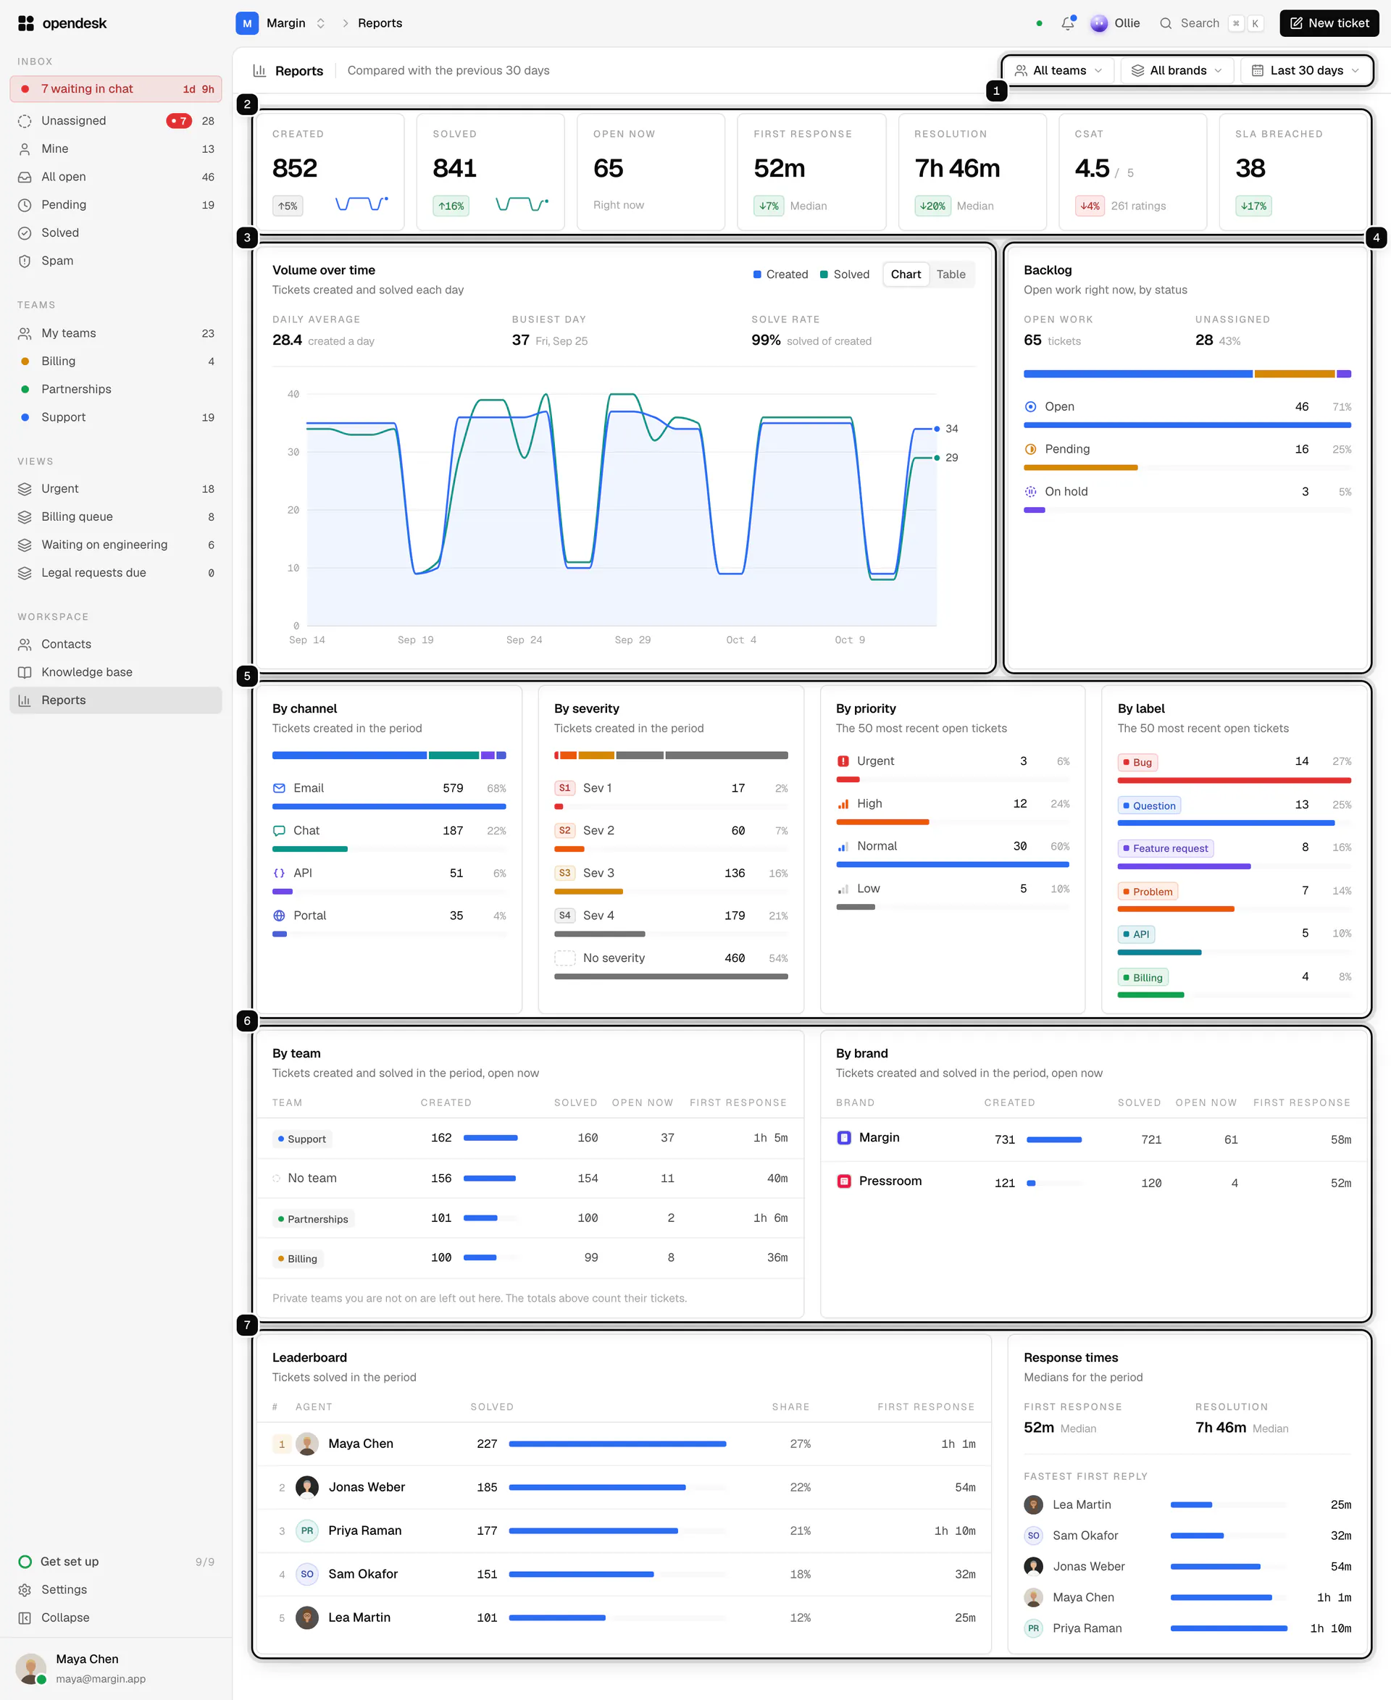Click the Support team tag in table
Viewport: 1391px width, 1700px height.
click(302, 1139)
